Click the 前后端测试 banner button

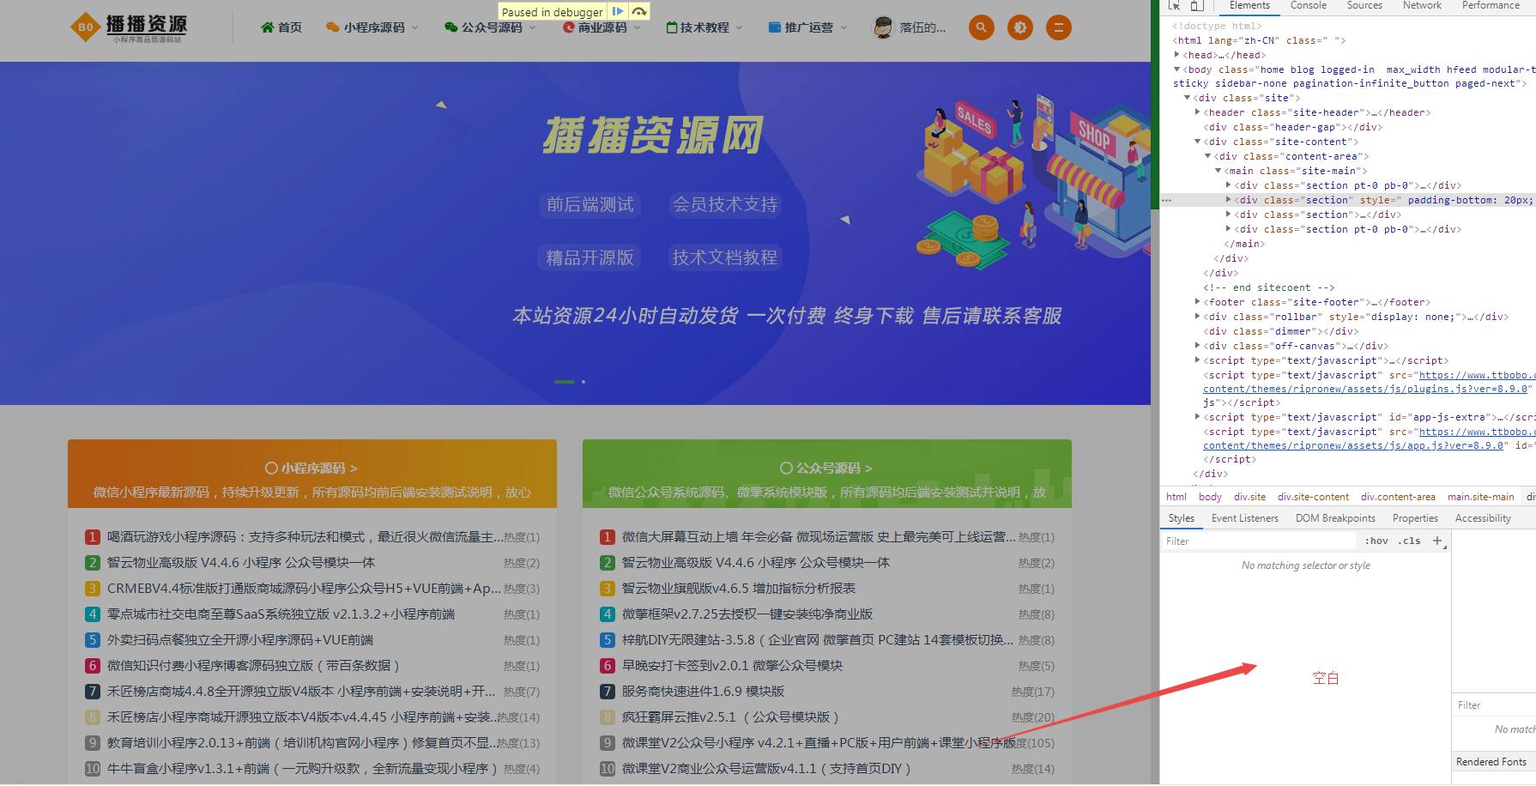coord(590,204)
